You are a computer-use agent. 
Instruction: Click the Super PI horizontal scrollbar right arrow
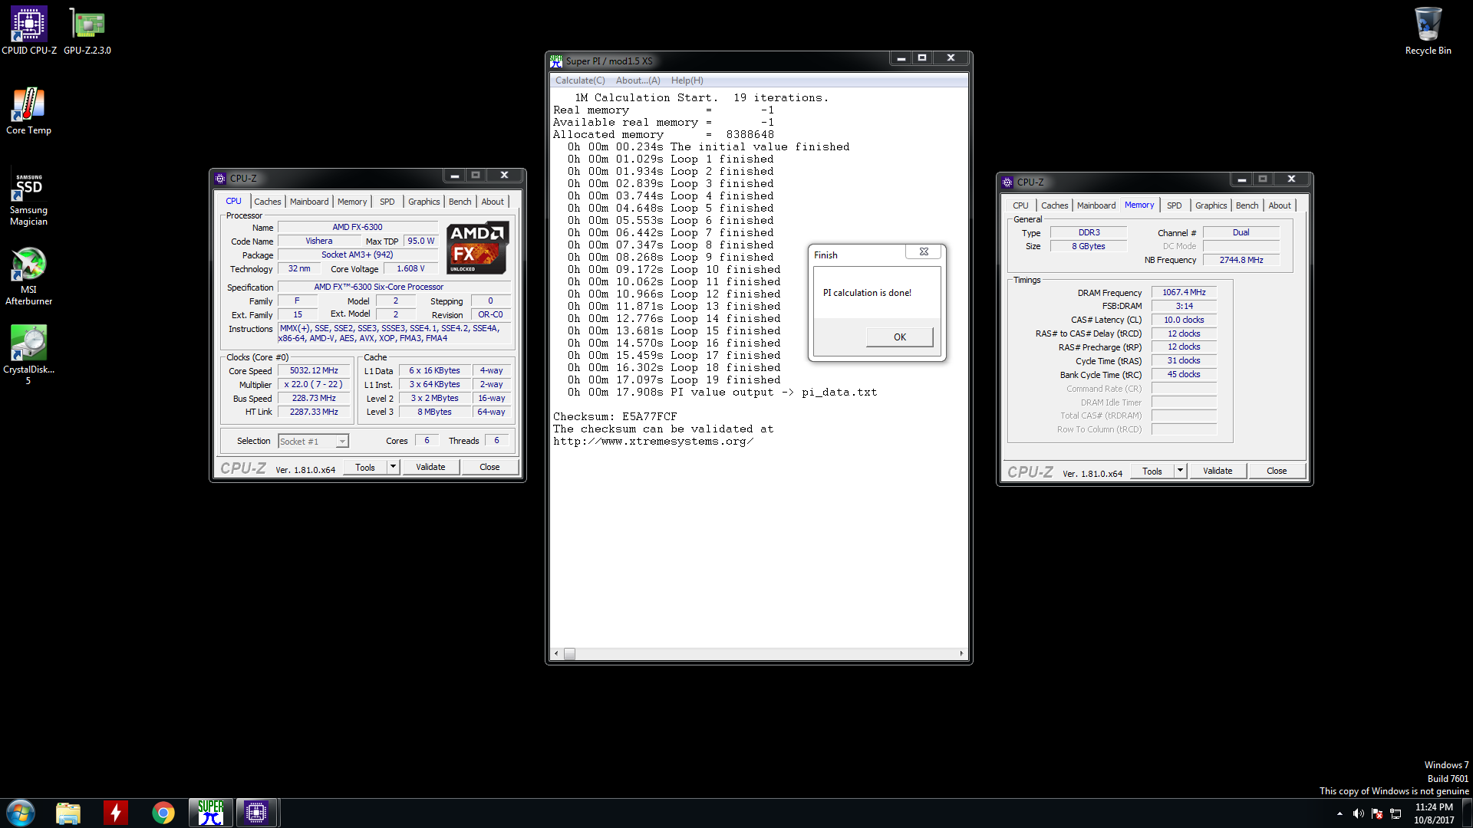click(961, 654)
